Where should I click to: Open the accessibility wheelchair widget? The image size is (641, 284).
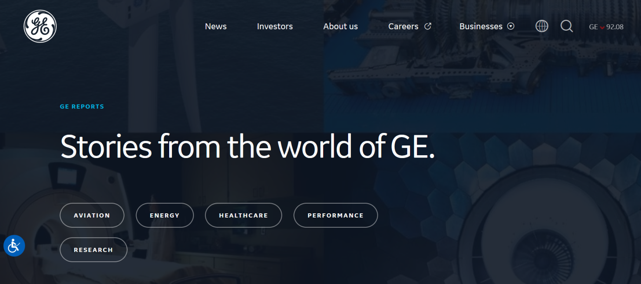(14, 245)
